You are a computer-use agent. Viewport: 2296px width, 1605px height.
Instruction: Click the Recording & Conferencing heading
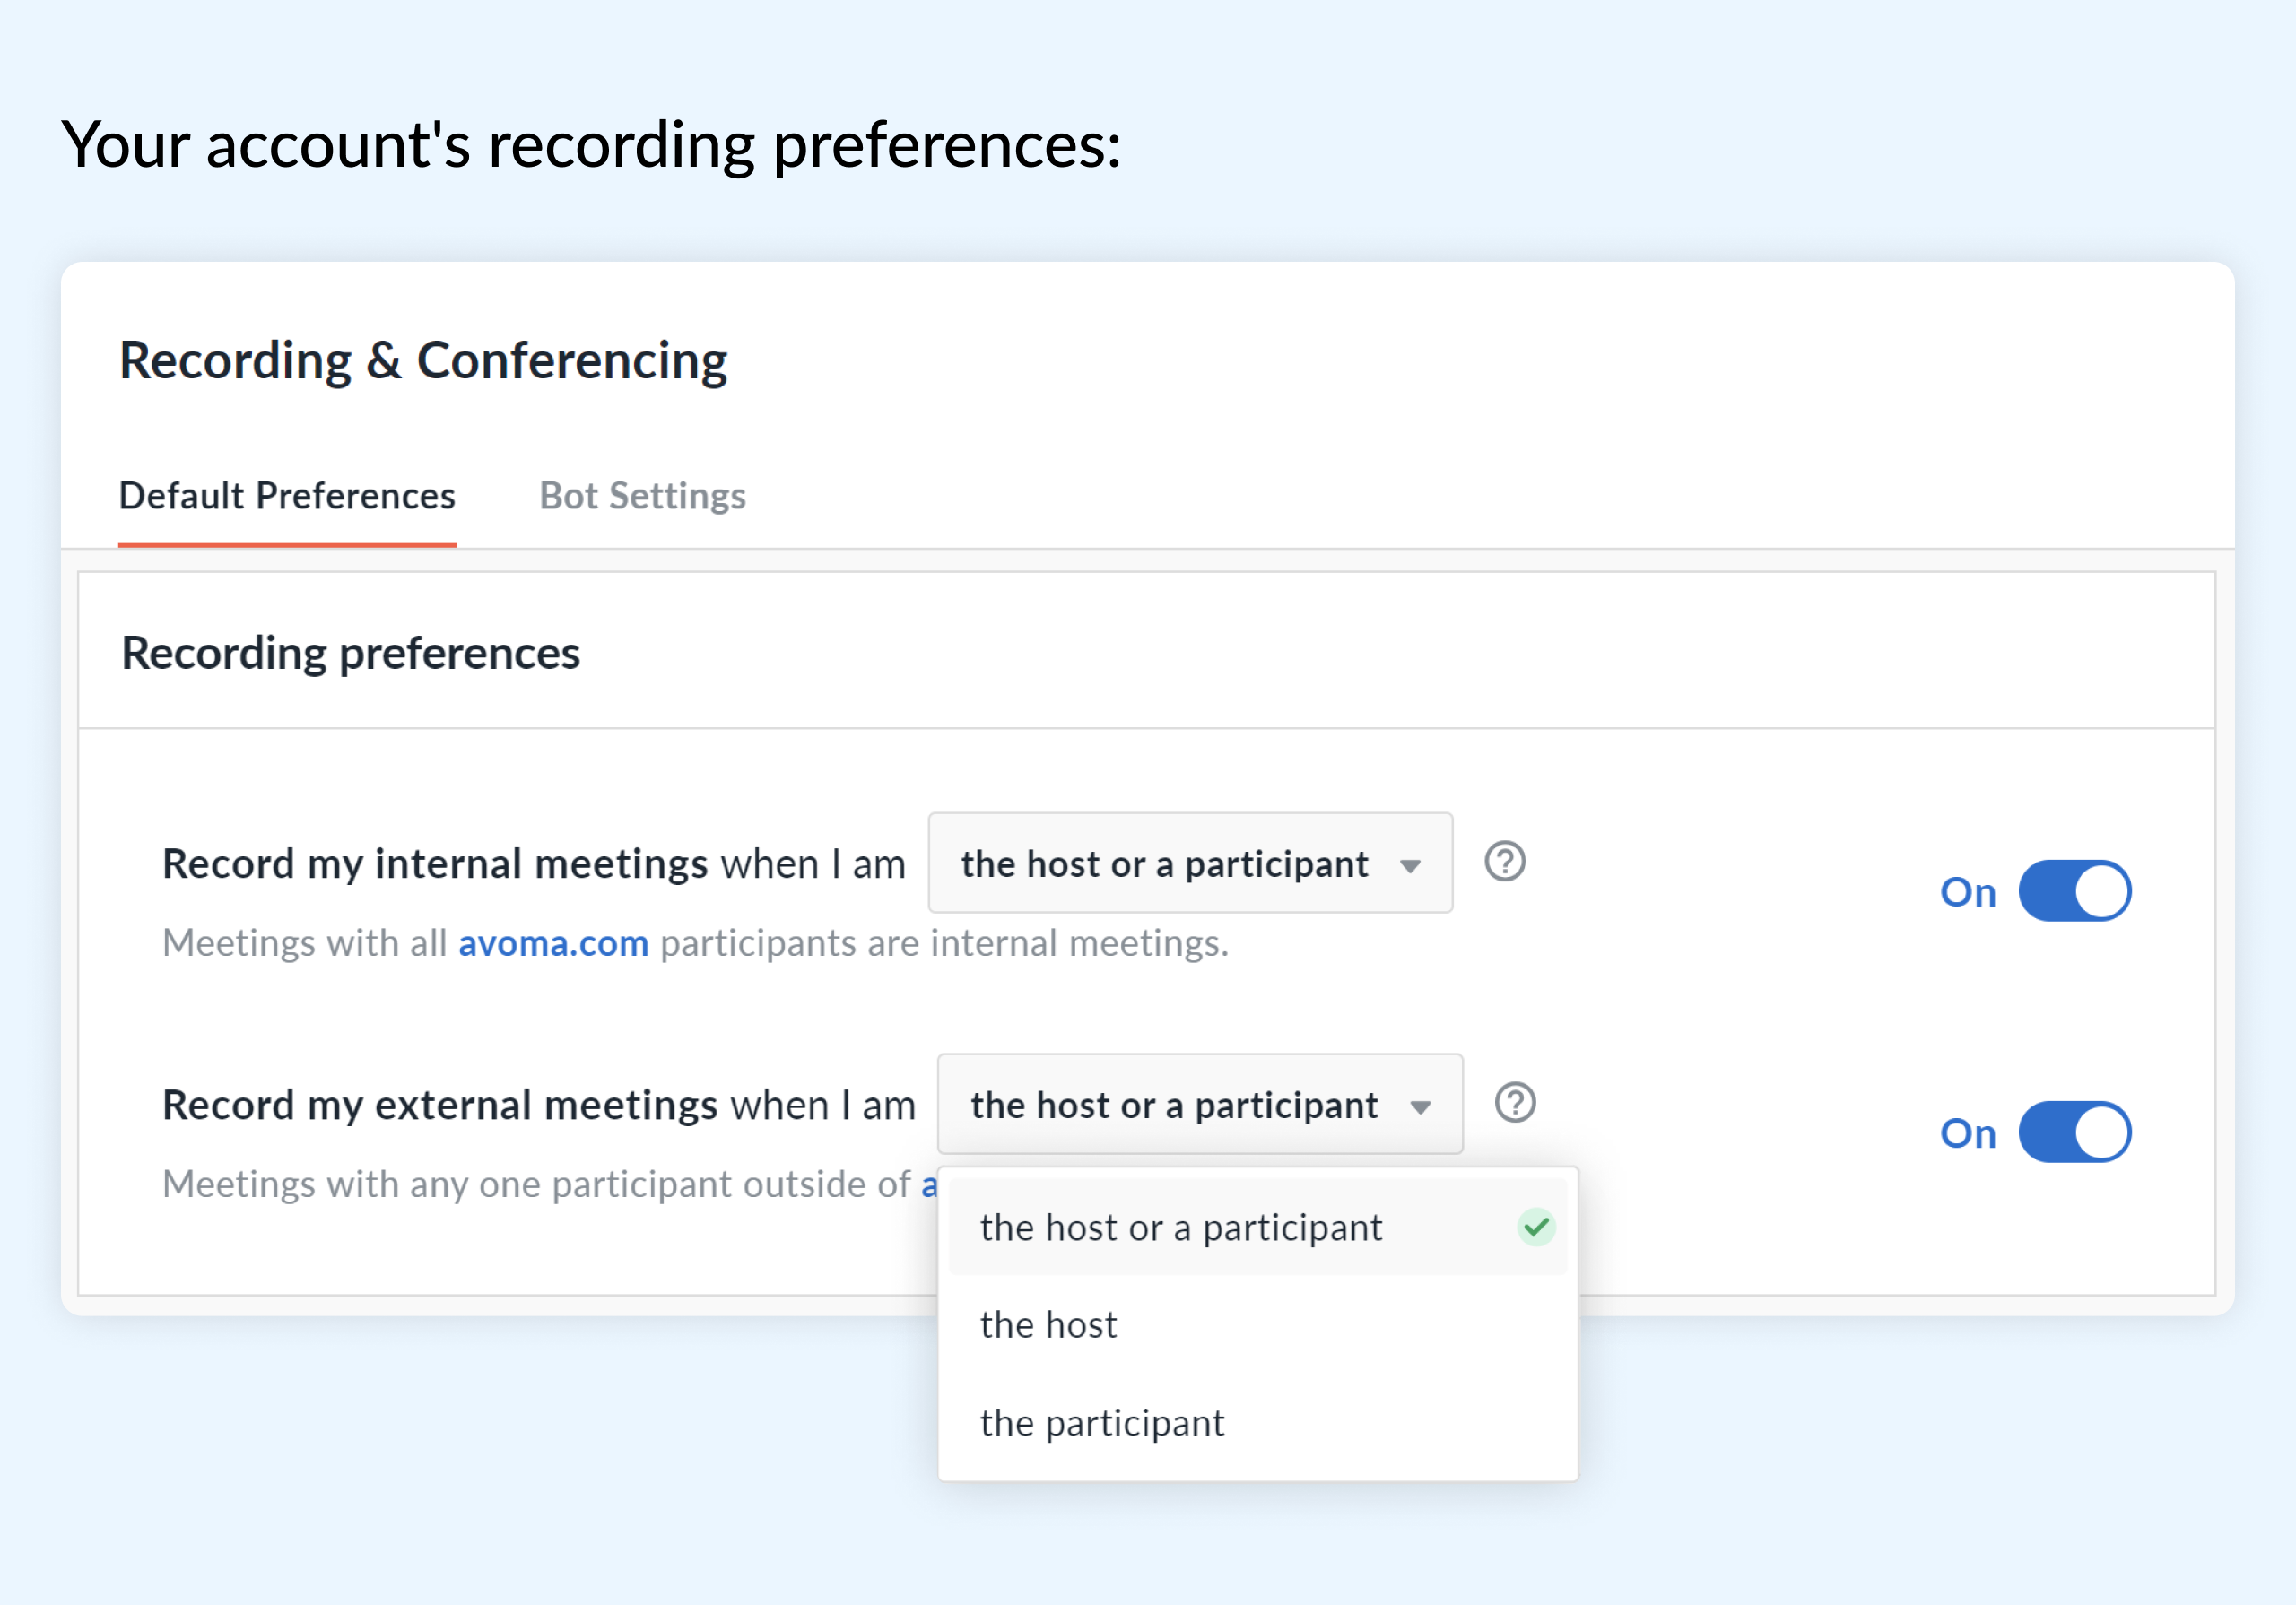tap(423, 361)
